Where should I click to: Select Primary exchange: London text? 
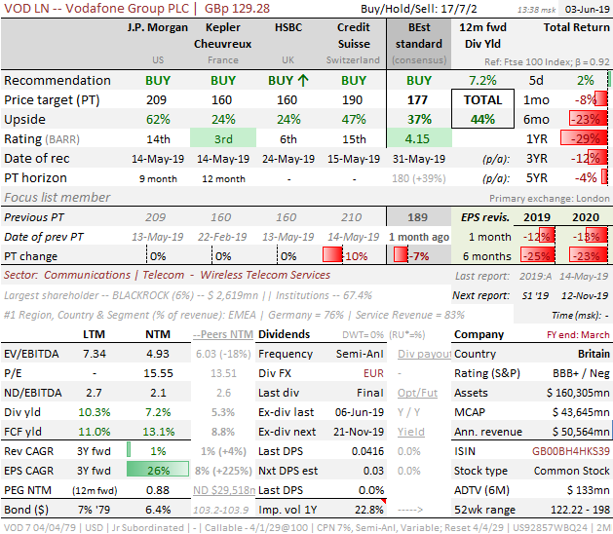[550, 199]
